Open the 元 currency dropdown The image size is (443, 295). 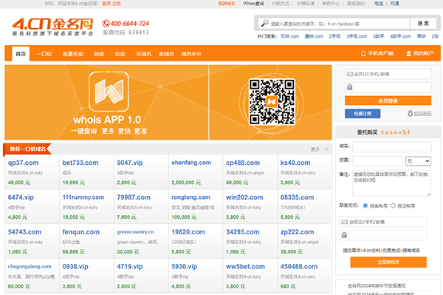click(x=418, y=161)
